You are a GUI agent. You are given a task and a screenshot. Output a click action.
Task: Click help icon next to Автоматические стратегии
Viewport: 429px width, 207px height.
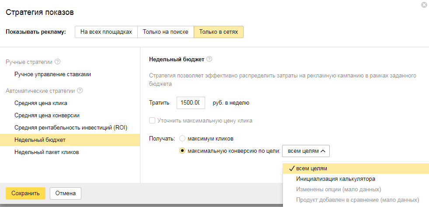pos(80,91)
